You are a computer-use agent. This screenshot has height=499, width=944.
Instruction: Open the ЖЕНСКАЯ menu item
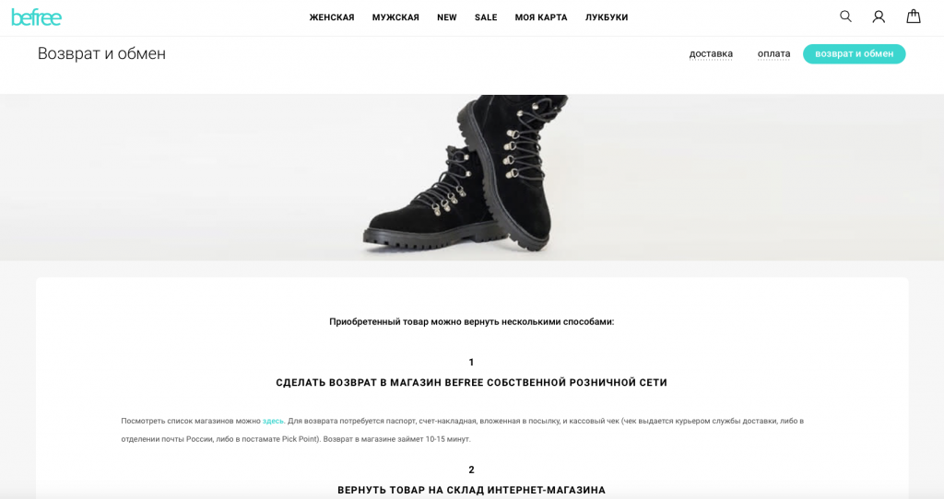[x=332, y=17]
